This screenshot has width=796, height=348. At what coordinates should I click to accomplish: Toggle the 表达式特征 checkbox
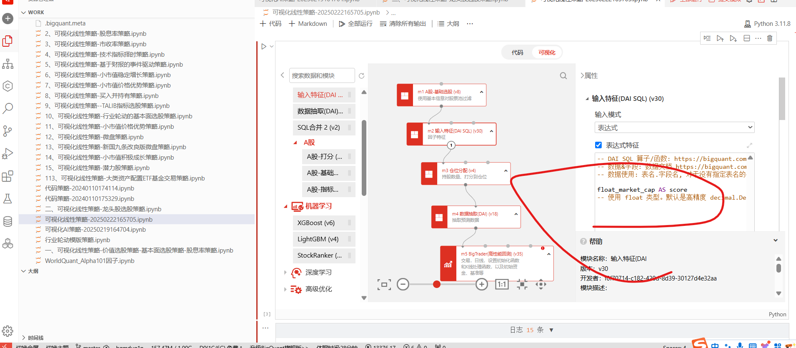598,145
